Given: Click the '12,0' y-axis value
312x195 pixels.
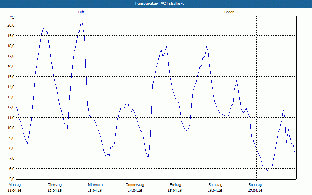Looking at the screenshot, I should [x=11, y=107].
